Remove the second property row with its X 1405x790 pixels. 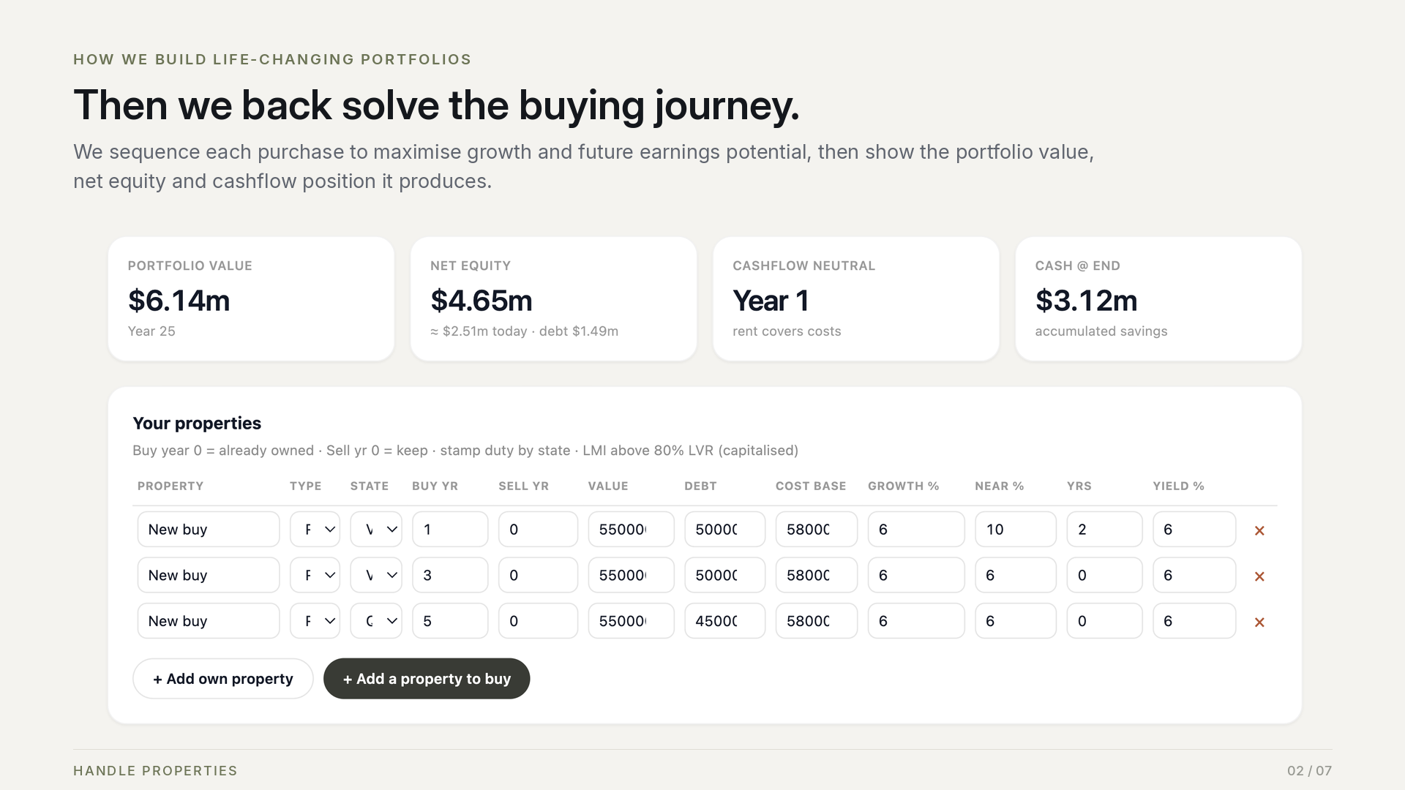(x=1259, y=576)
